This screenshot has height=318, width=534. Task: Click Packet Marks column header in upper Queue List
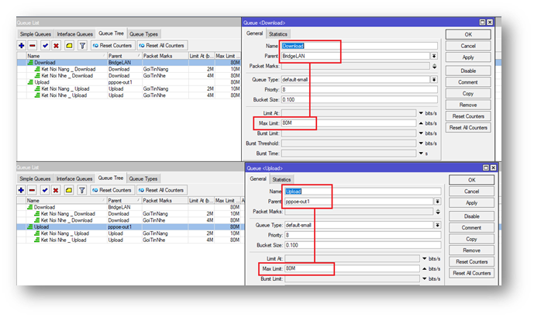[165, 56]
